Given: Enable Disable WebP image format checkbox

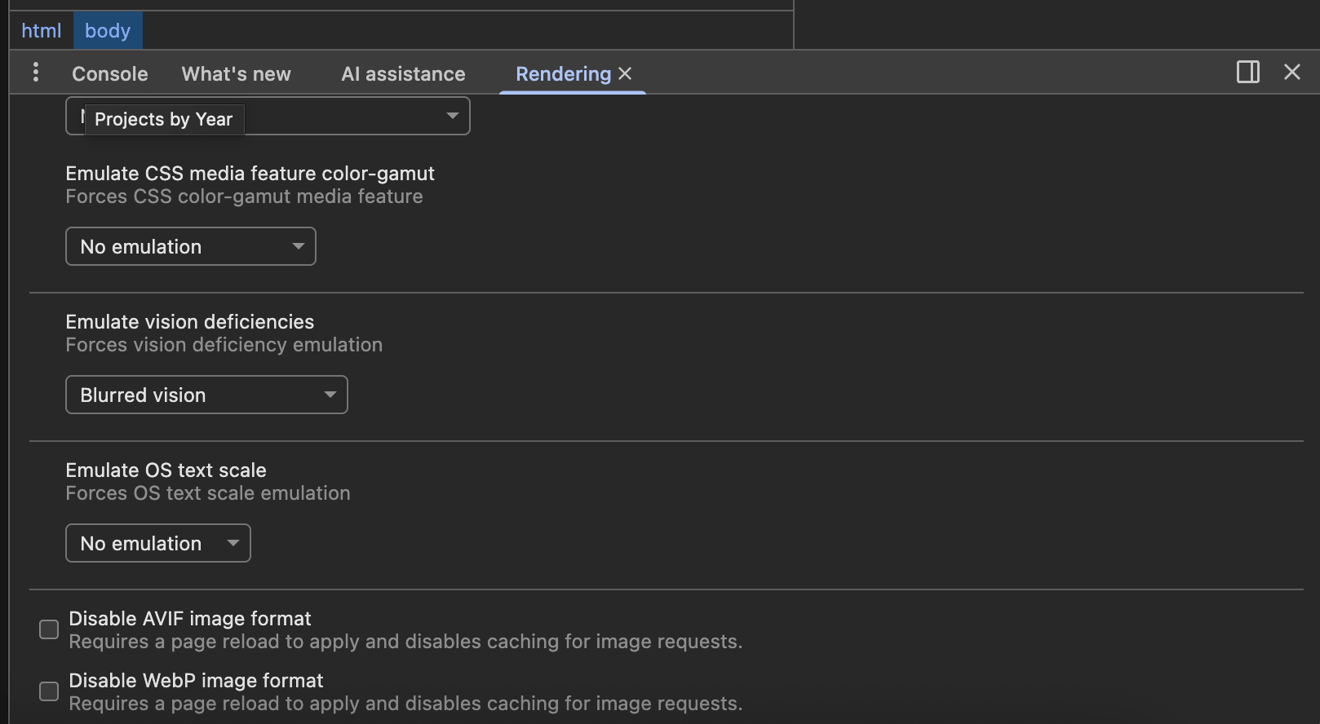Looking at the screenshot, I should (x=49, y=691).
